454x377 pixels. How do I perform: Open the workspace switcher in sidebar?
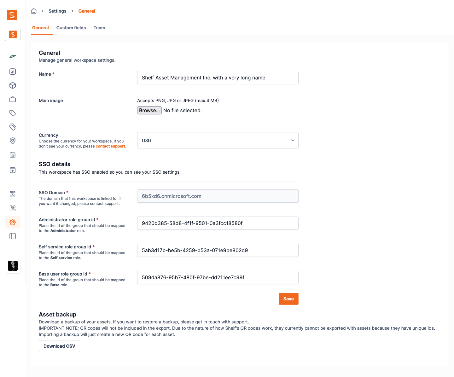click(x=13, y=34)
